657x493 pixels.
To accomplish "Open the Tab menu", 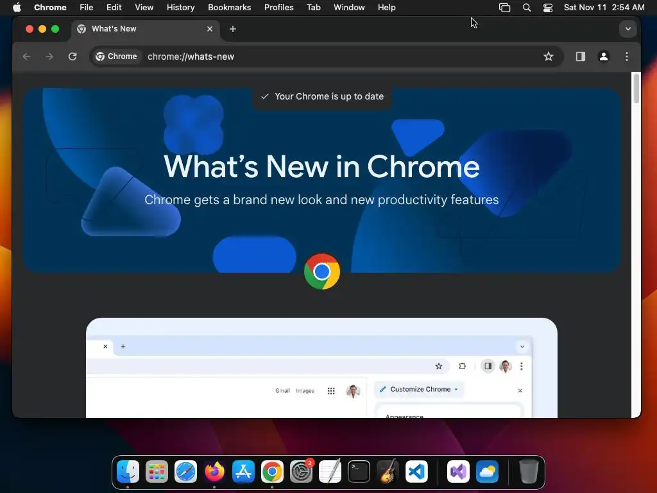I will click(x=313, y=8).
